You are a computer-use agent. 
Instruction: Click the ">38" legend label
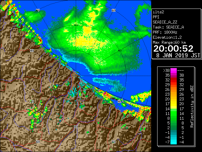[x=166, y=71]
